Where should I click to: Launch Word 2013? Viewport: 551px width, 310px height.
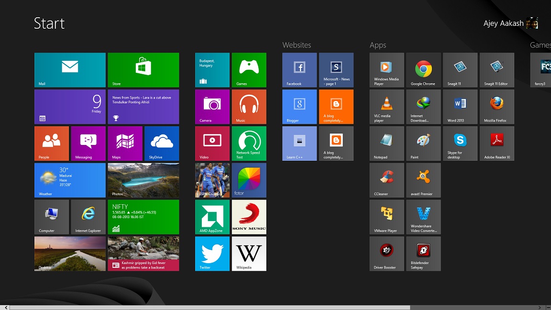click(x=460, y=107)
